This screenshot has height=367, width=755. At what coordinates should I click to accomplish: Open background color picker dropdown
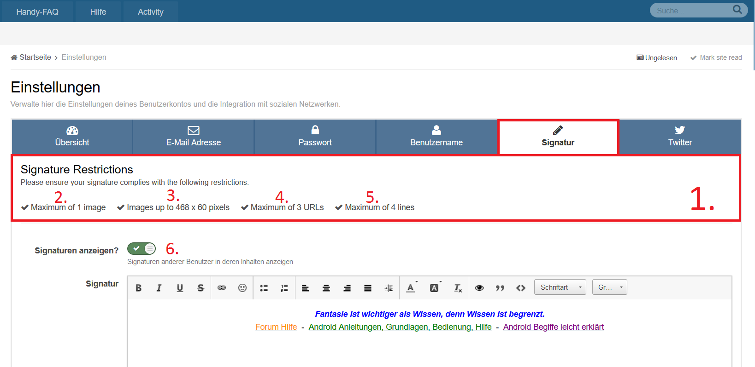[x=435, y=288]
